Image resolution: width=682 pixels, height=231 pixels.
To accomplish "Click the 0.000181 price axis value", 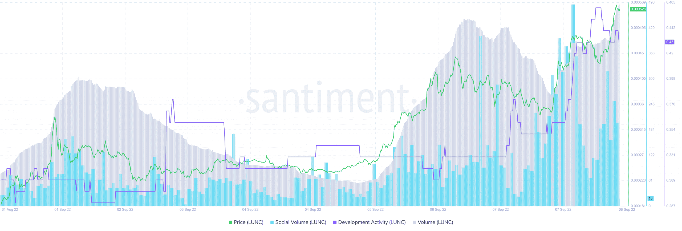I will 638,206.
